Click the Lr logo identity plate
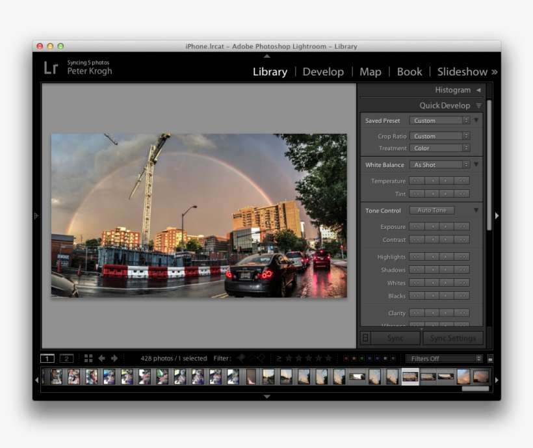Image resolution: width=533 pixels, height=448 pixels. pos(51,68)
